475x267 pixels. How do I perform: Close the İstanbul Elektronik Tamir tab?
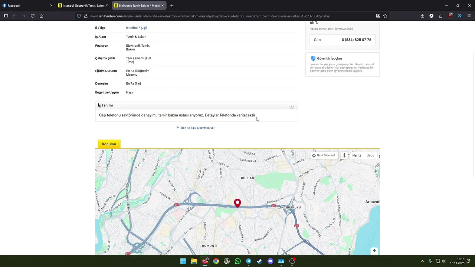(x=107, y=6)
